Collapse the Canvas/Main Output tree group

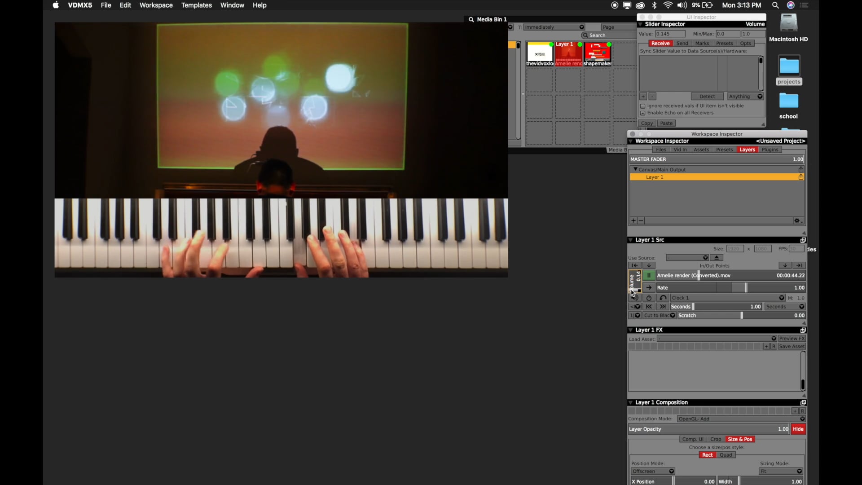pos(635,169)
